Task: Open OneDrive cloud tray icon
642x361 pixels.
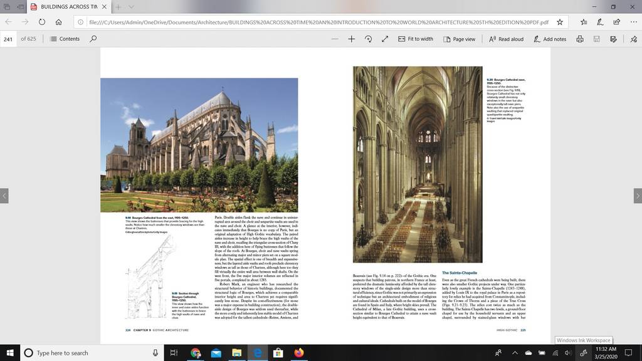Action: point(528,353)
